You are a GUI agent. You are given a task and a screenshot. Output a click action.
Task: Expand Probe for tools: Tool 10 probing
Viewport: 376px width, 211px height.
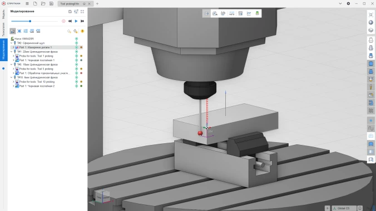tap(13, 82)
